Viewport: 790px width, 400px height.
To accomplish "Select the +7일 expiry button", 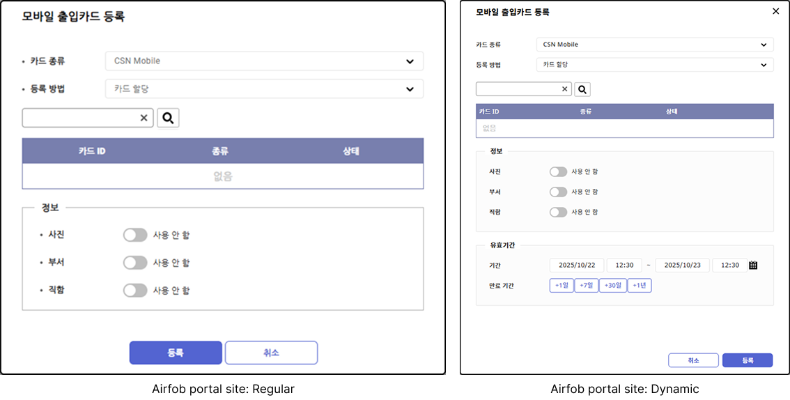I will 586,286.
